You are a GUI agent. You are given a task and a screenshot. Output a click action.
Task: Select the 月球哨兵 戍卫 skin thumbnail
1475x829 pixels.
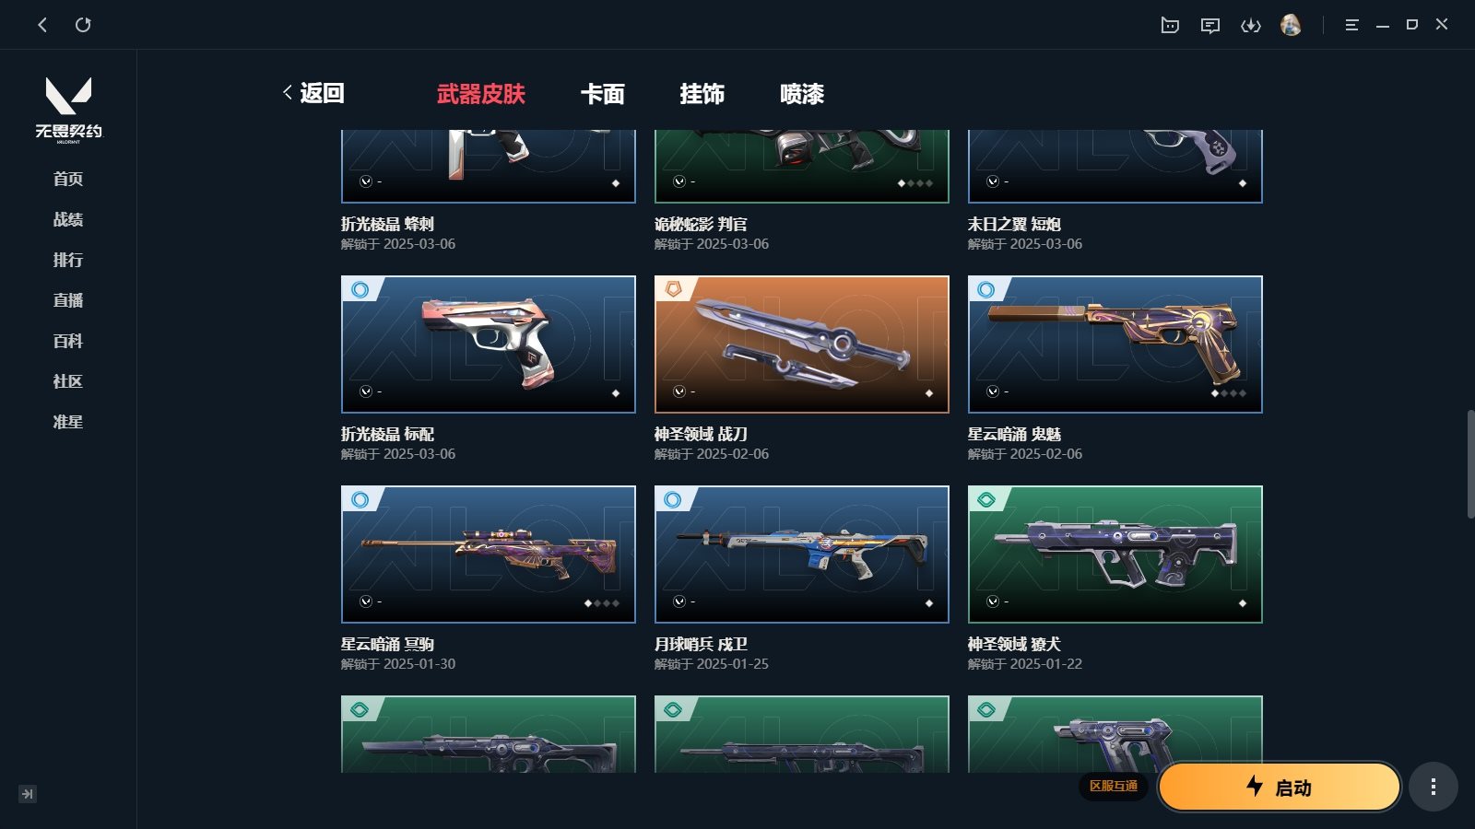[x=802, y=555]
